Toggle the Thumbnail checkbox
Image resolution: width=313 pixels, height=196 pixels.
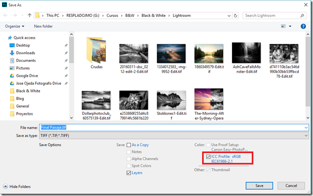[x=208, y=170]
